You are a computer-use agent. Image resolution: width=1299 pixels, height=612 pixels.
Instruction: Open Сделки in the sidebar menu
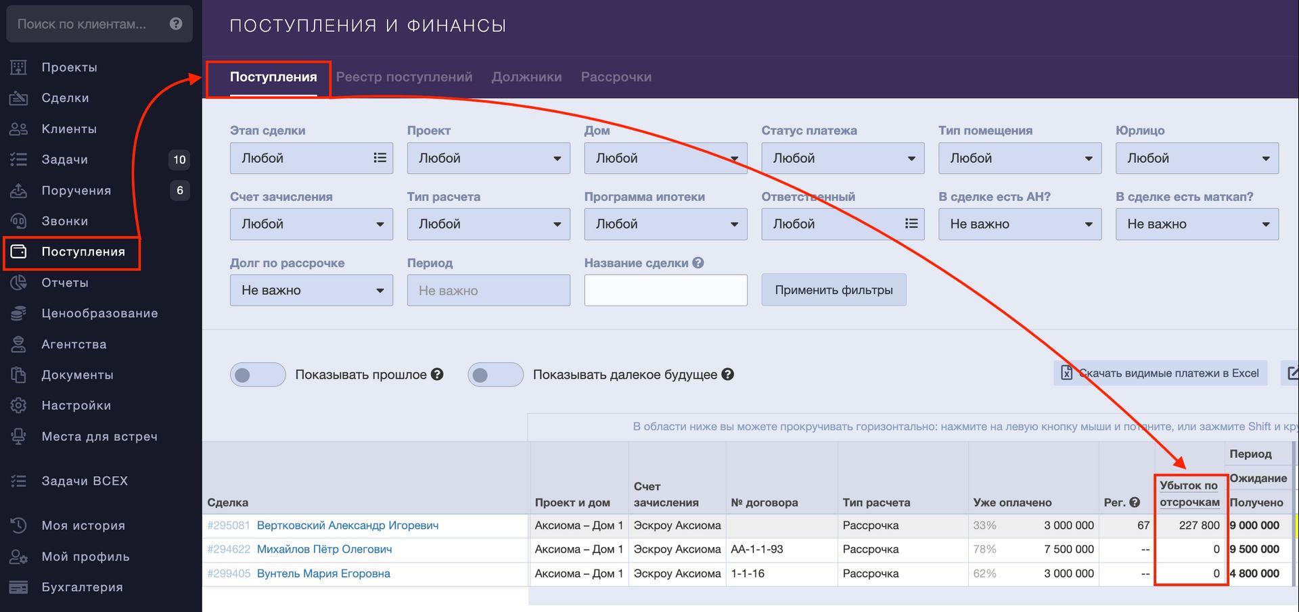click(x=65, y=98)
